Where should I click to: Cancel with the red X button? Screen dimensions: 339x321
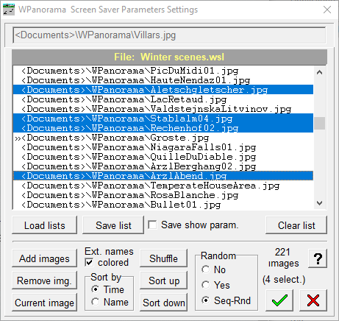[x=313, y=300]
